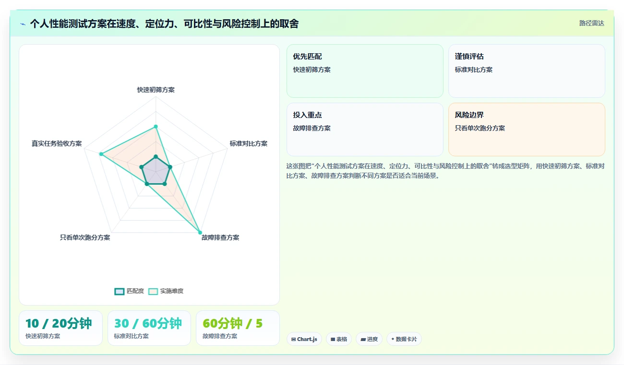This screenshot has height=365, width=624.
Task: Click the 只看单次跑分方案 radar axis label
Action: [85, 237]
